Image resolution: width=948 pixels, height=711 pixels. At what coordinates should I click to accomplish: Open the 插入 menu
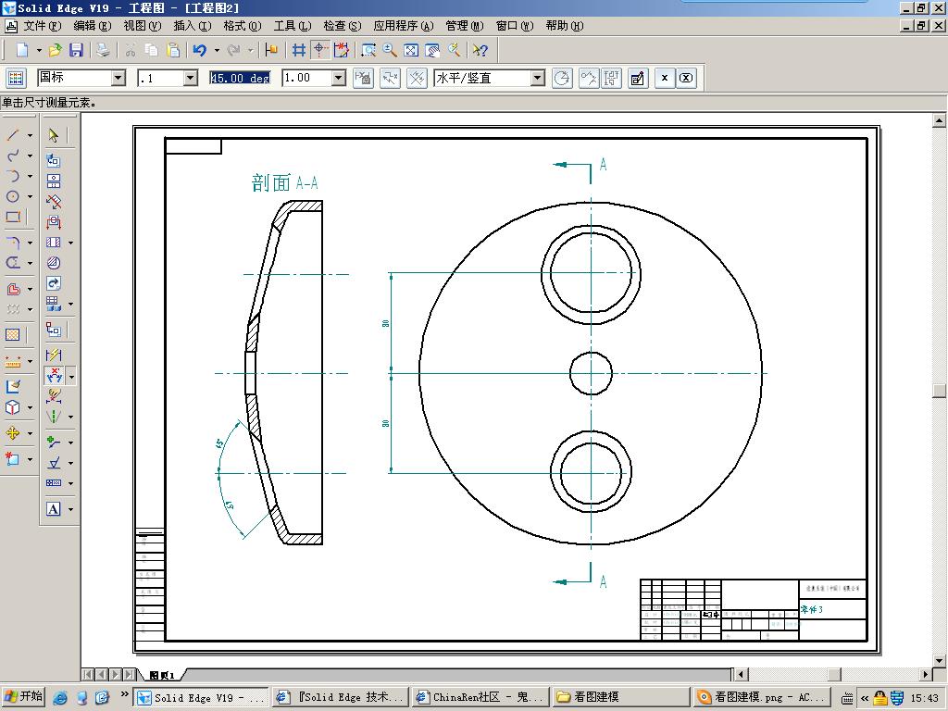(x=192, y=25)
